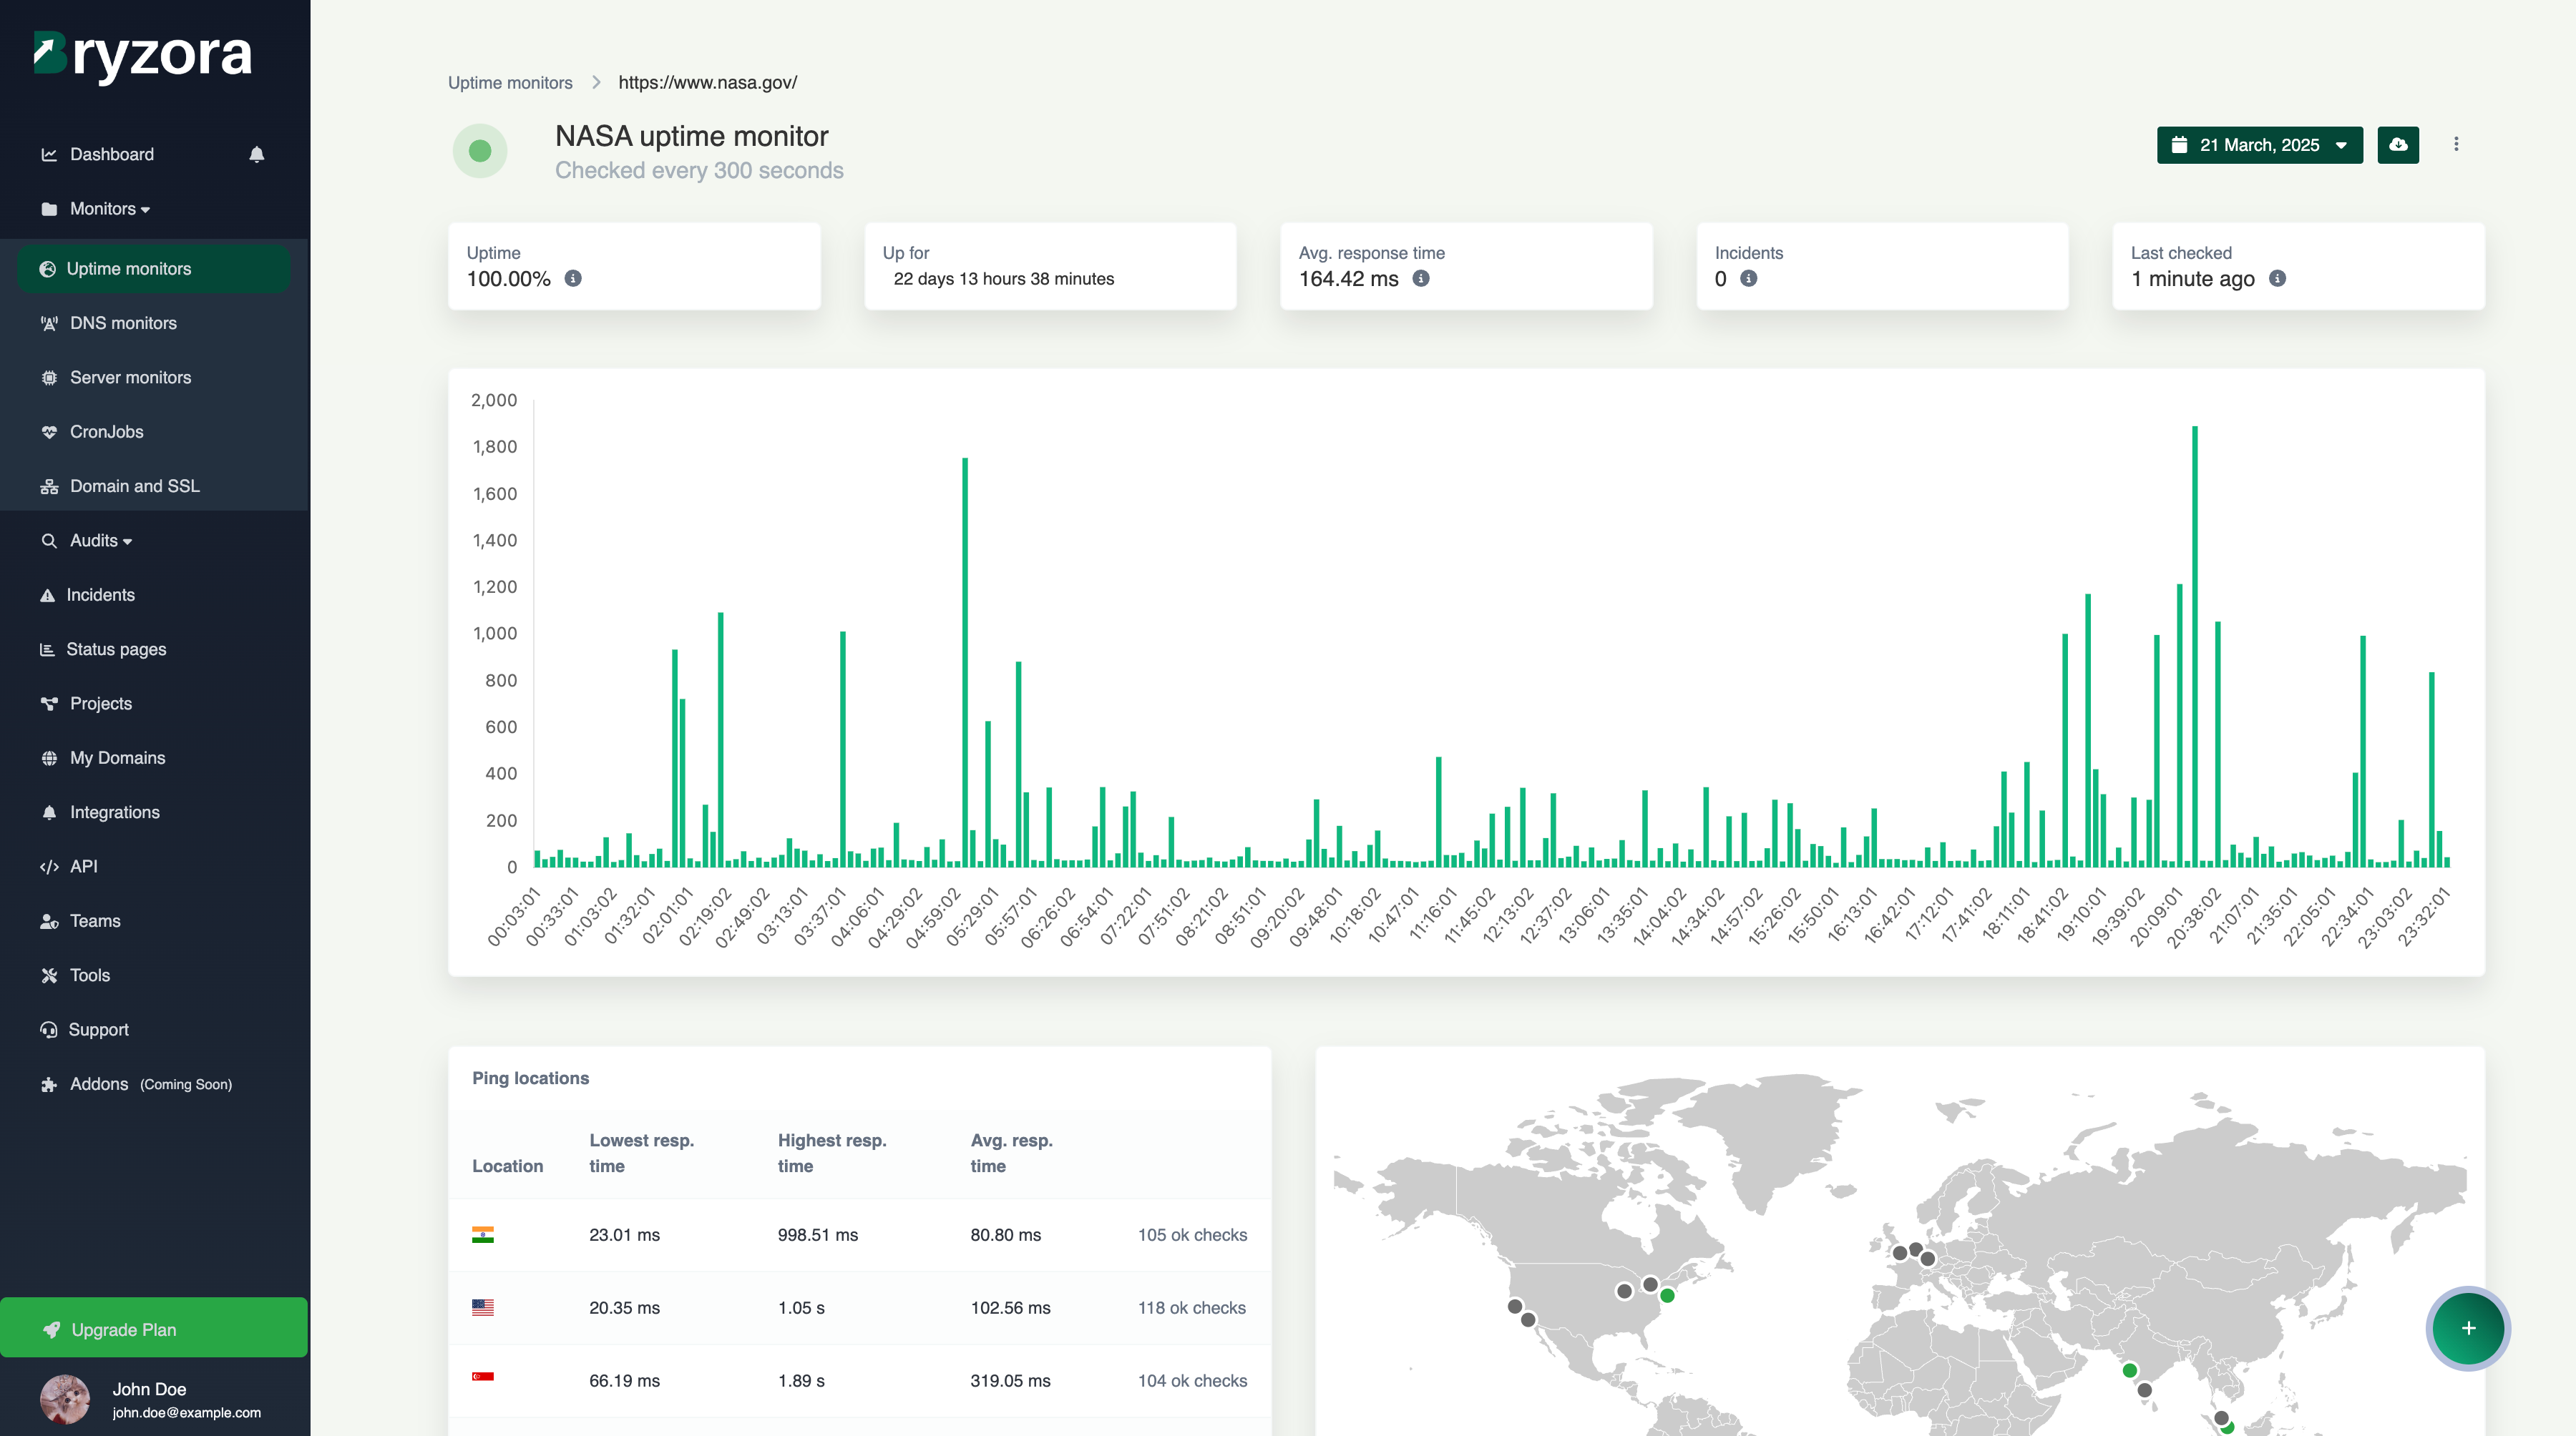Click the Ping locations heading
The height and width of the screenshot is (1436, 2576).
tap(530, 1078)
